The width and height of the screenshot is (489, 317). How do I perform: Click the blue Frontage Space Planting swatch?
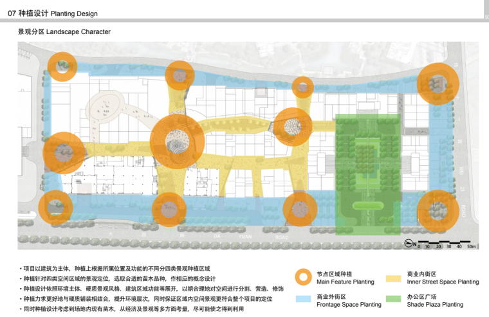pos(303,300)
